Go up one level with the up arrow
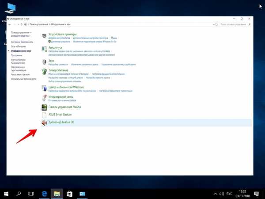The image size is (265, 199). [x=22, y=24]
